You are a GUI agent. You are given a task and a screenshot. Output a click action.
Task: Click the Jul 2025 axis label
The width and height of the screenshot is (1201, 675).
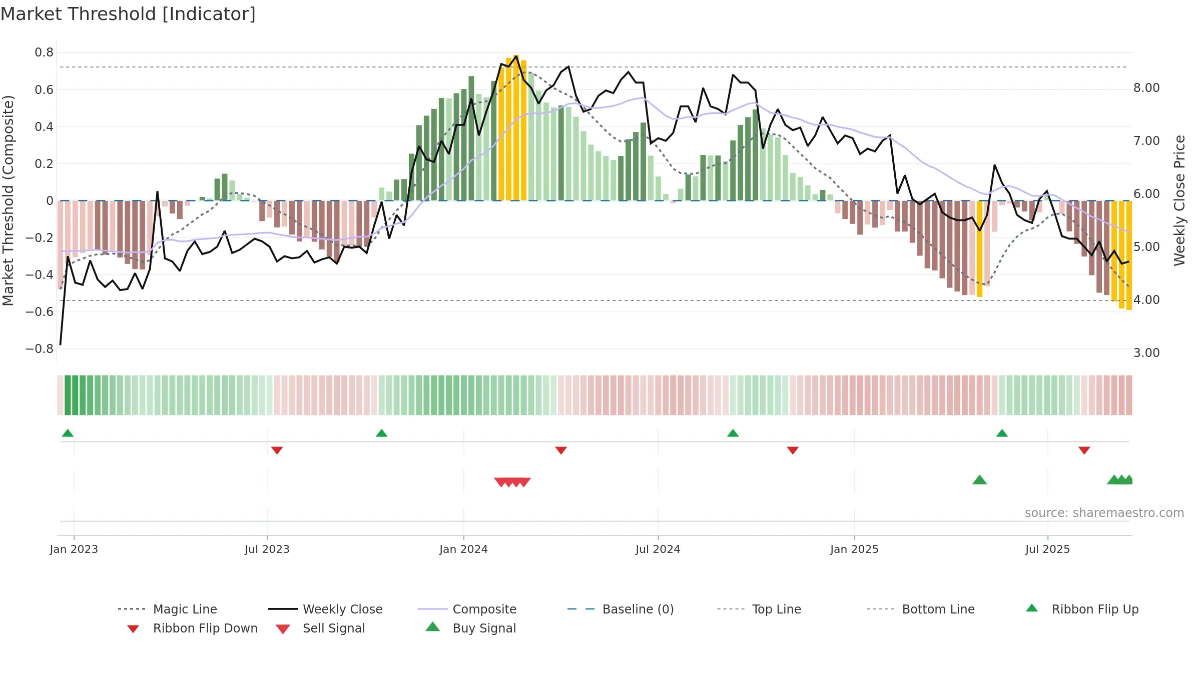point(1048,549)
